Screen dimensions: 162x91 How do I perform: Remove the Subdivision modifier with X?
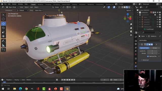156,44
